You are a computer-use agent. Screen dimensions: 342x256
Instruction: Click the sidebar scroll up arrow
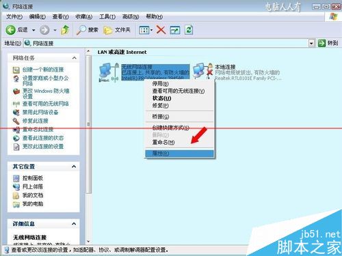(88, 51)
